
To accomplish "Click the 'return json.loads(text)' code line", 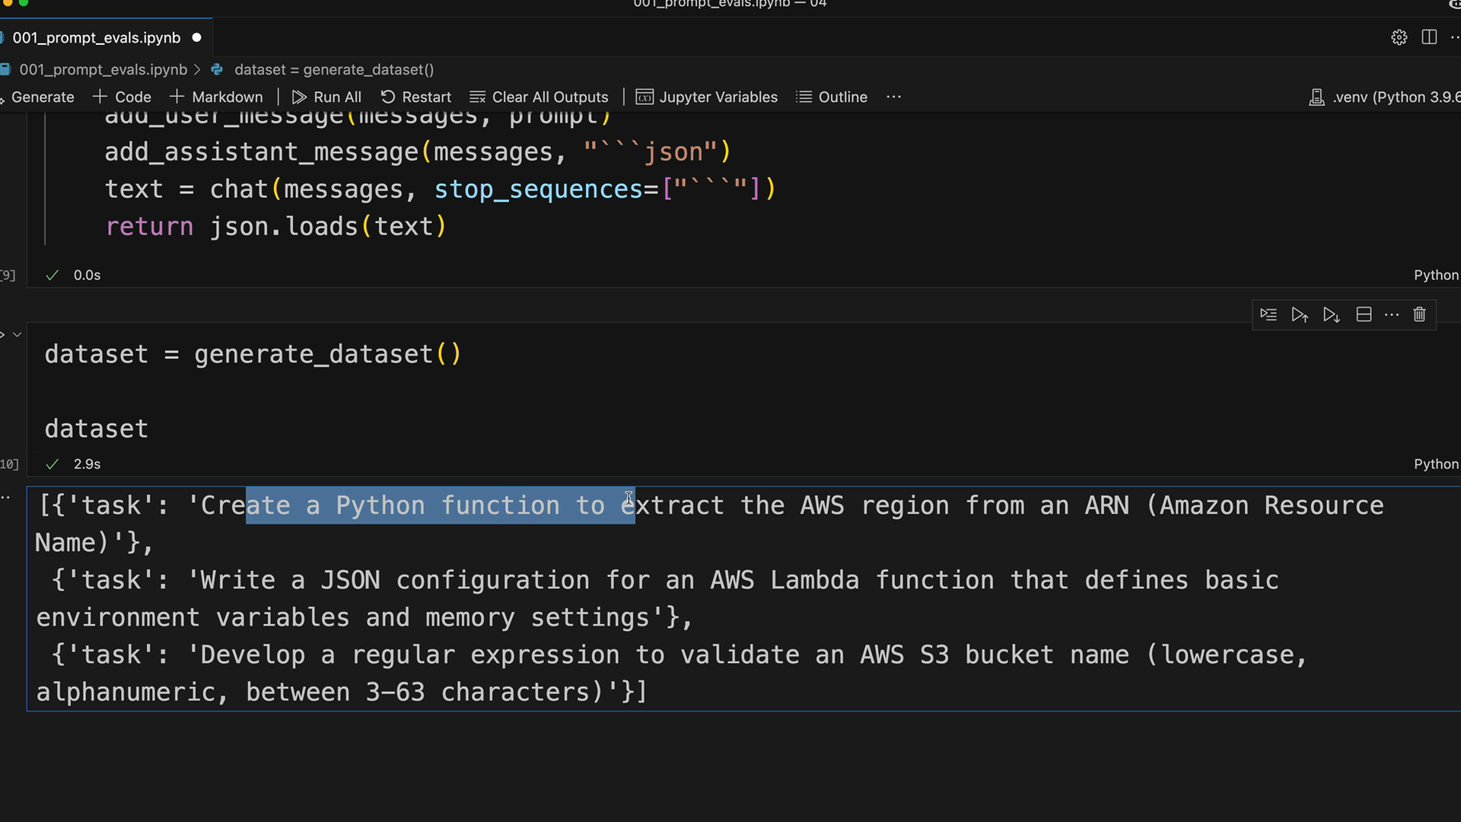I will 275,226.
